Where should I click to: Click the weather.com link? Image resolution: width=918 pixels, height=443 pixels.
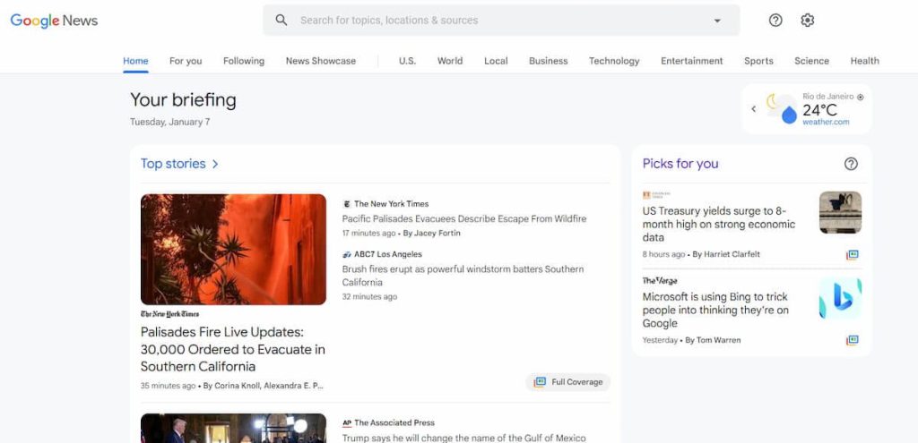(x=826, y=122)
